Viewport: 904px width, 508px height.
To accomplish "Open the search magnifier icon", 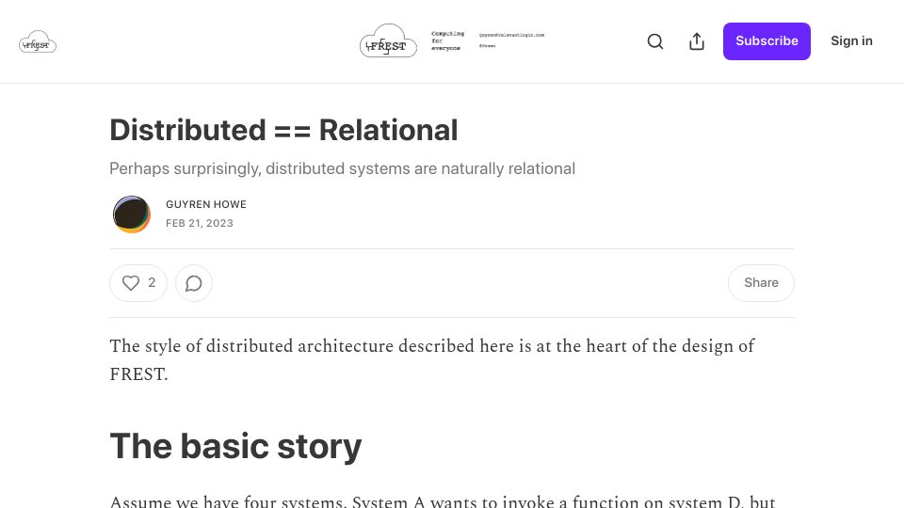I will [655, 41].
